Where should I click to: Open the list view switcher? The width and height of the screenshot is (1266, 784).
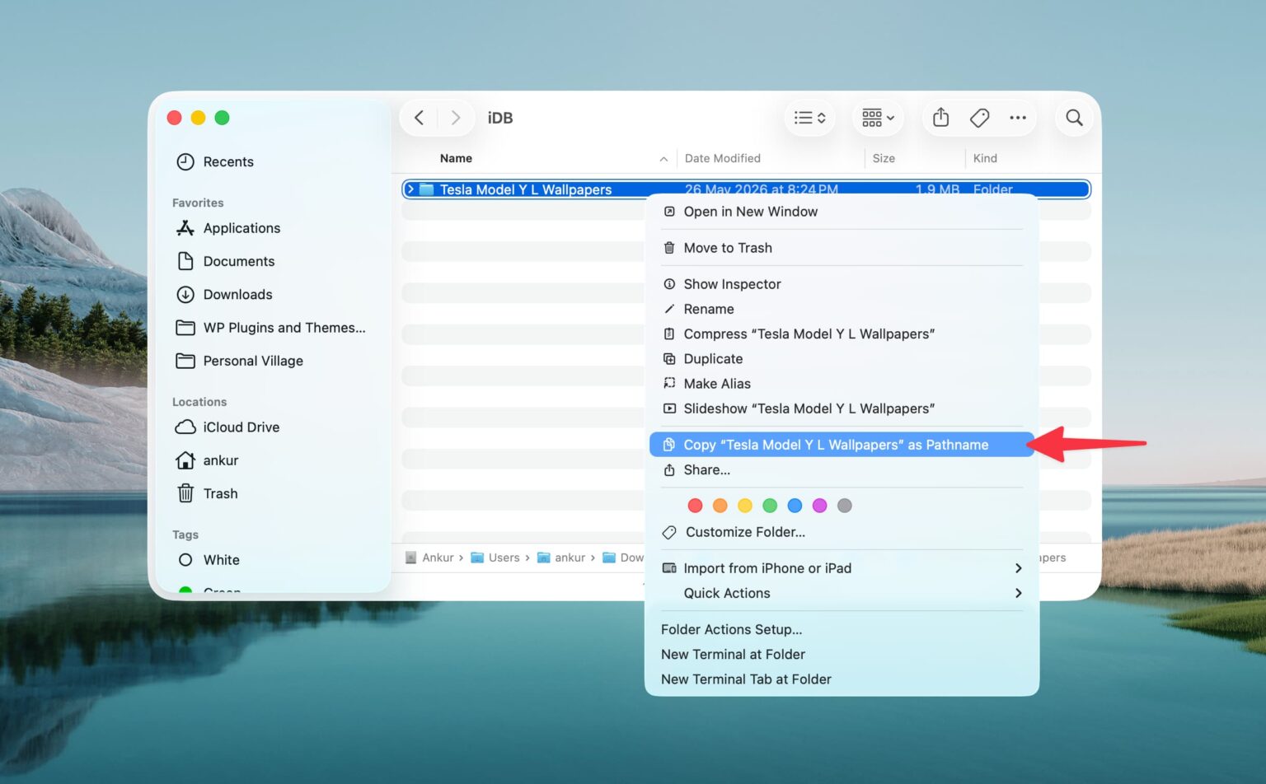[809, 118]
